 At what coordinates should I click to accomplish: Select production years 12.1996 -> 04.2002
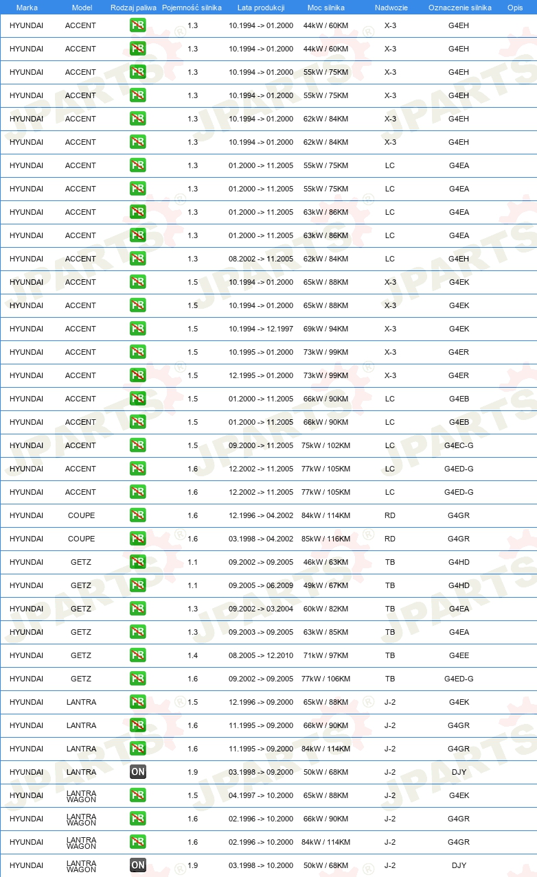(261, 515)
